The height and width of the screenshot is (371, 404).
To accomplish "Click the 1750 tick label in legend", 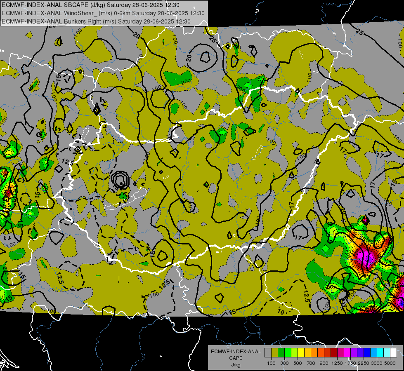I will click(351, 363).
